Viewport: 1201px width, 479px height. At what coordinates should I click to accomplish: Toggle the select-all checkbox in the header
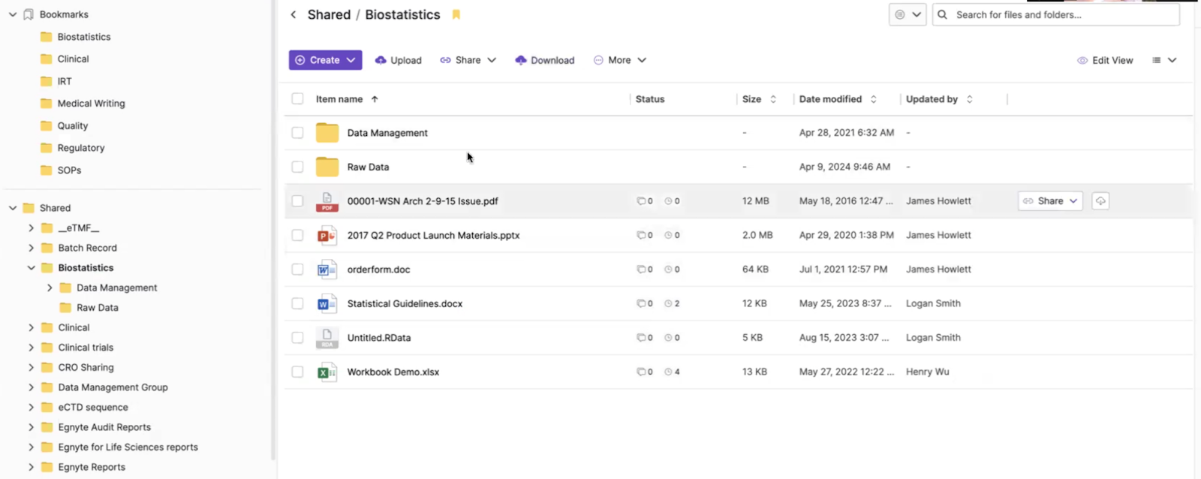point(298,99)
